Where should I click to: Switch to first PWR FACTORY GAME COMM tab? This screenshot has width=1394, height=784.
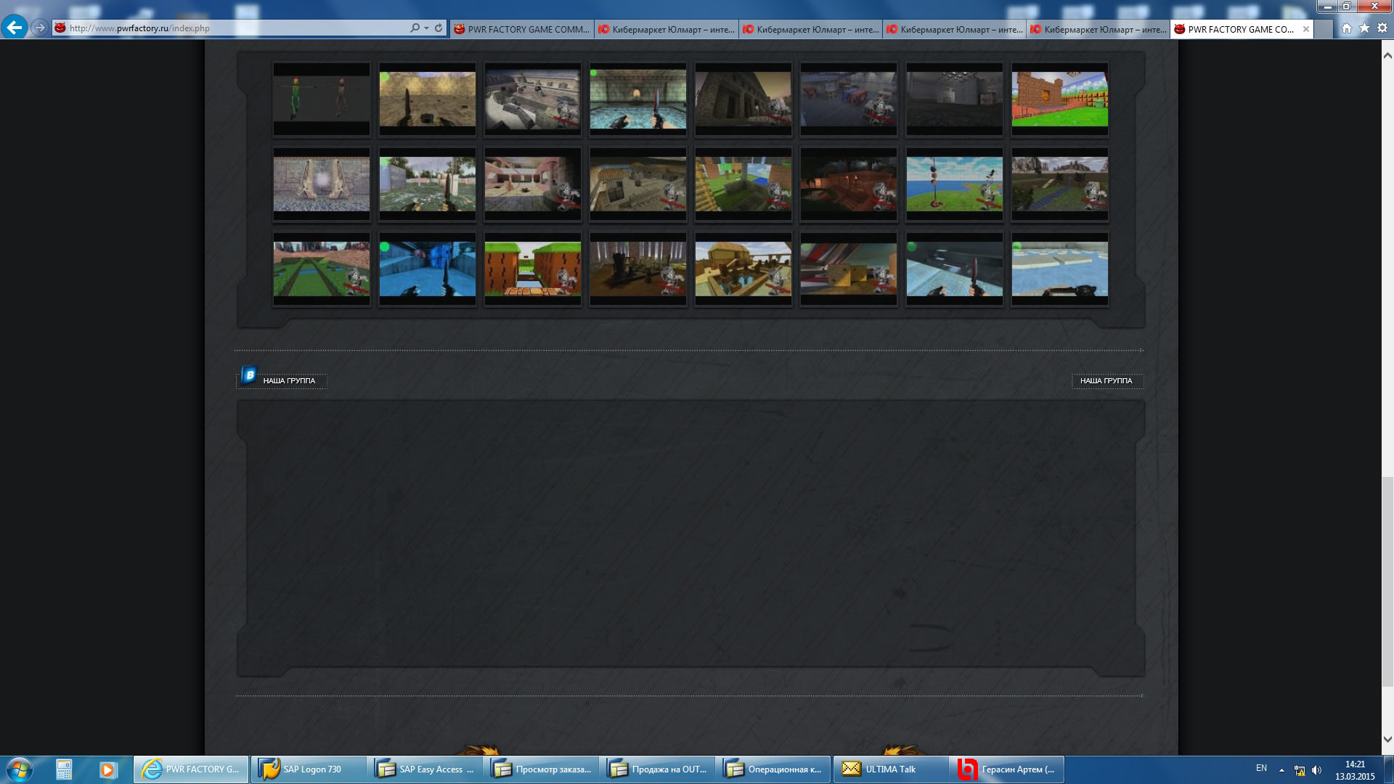[x=521, y=29]
